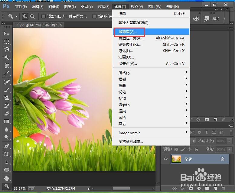Select the Rectangular Marquee tool
Screen dimensions: 235x193
click(x=7, y=42)
